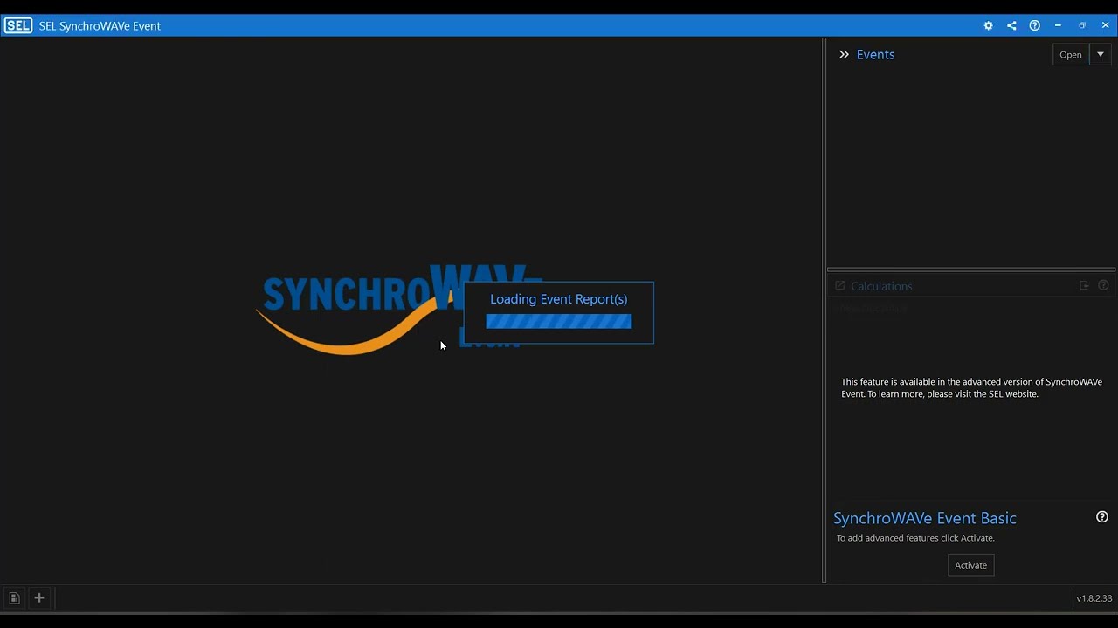Viewport: 1118px width, 628px height.
Task: Open the Calculations help question icon
Action: (1103, 285)
